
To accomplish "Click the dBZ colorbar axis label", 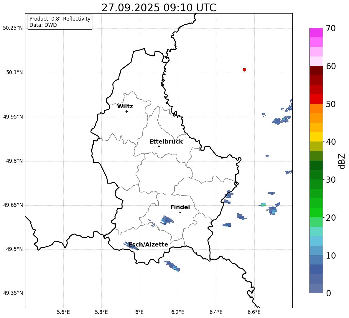I will pyautogui.click(x=342, y=161).
